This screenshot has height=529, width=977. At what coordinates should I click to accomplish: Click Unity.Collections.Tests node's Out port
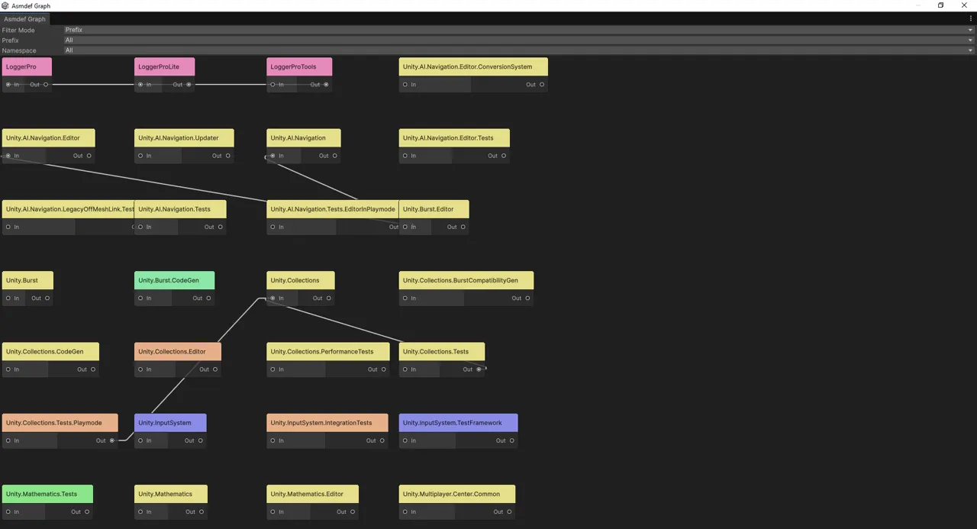point(479,369)
